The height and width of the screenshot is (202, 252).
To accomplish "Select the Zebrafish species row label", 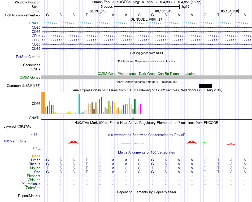I will (33, 188).
